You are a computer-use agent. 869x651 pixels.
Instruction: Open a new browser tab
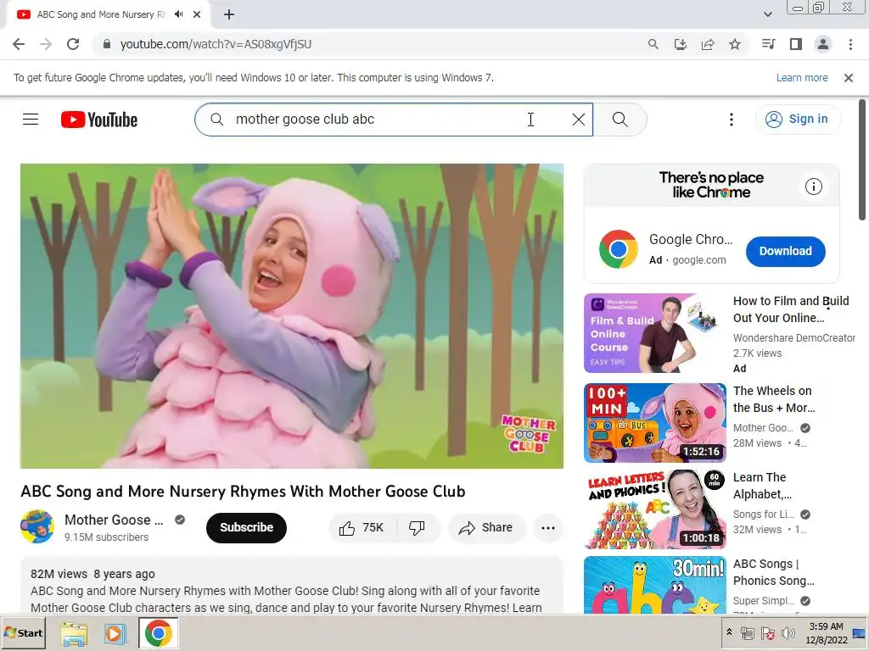click(229, 14)
